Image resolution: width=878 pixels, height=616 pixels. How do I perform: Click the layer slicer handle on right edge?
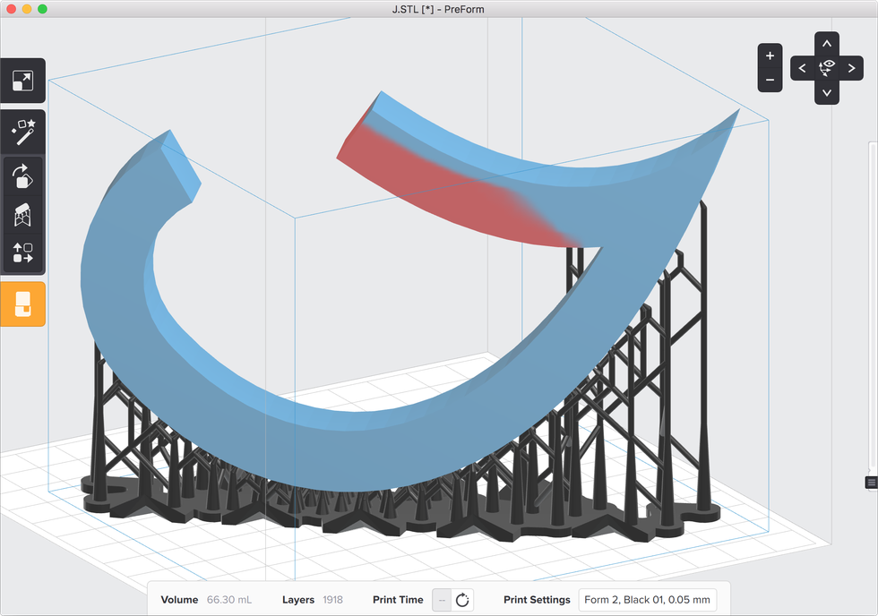click(x=872, y=483)
